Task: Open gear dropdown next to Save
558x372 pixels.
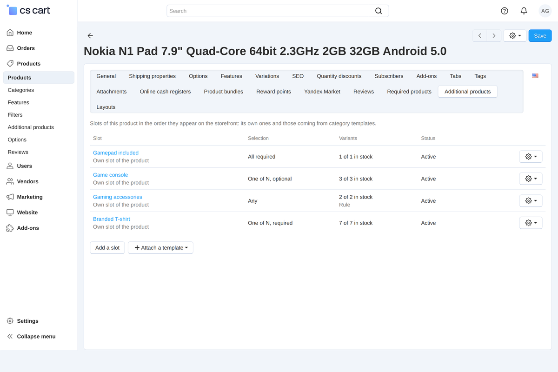Action: pyautogui.click(x=515, y=36)
